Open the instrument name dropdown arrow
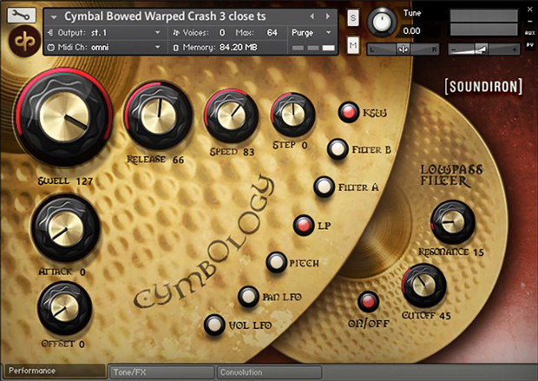Screen dimensions: 538x381 click(x=54, y=16)
